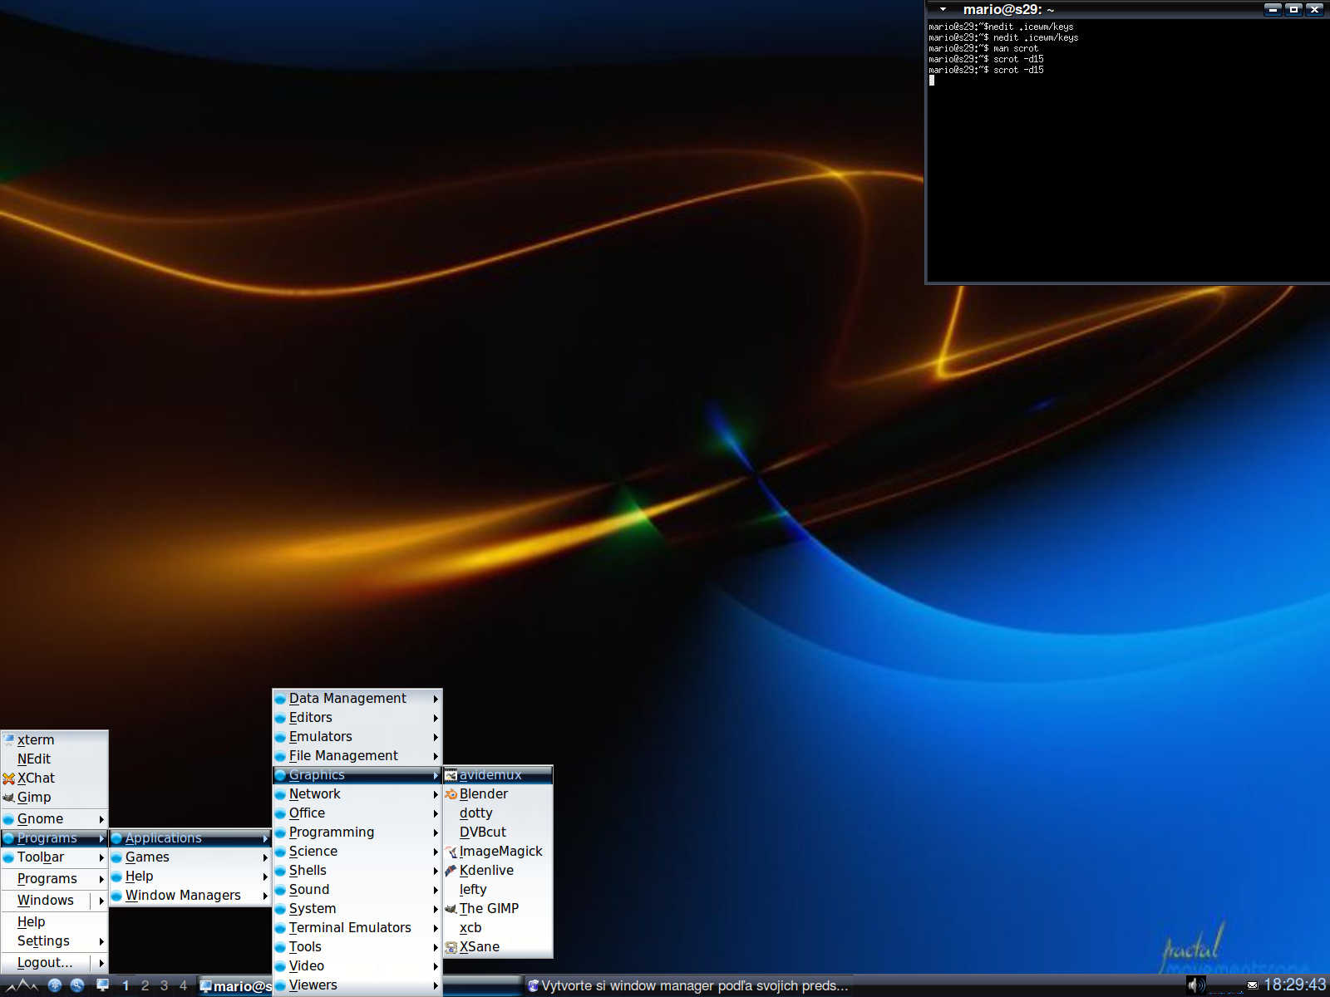Click the blue snowflake launcher icon in taskbar
1330x997 pixels.
(x=55, y=985)
